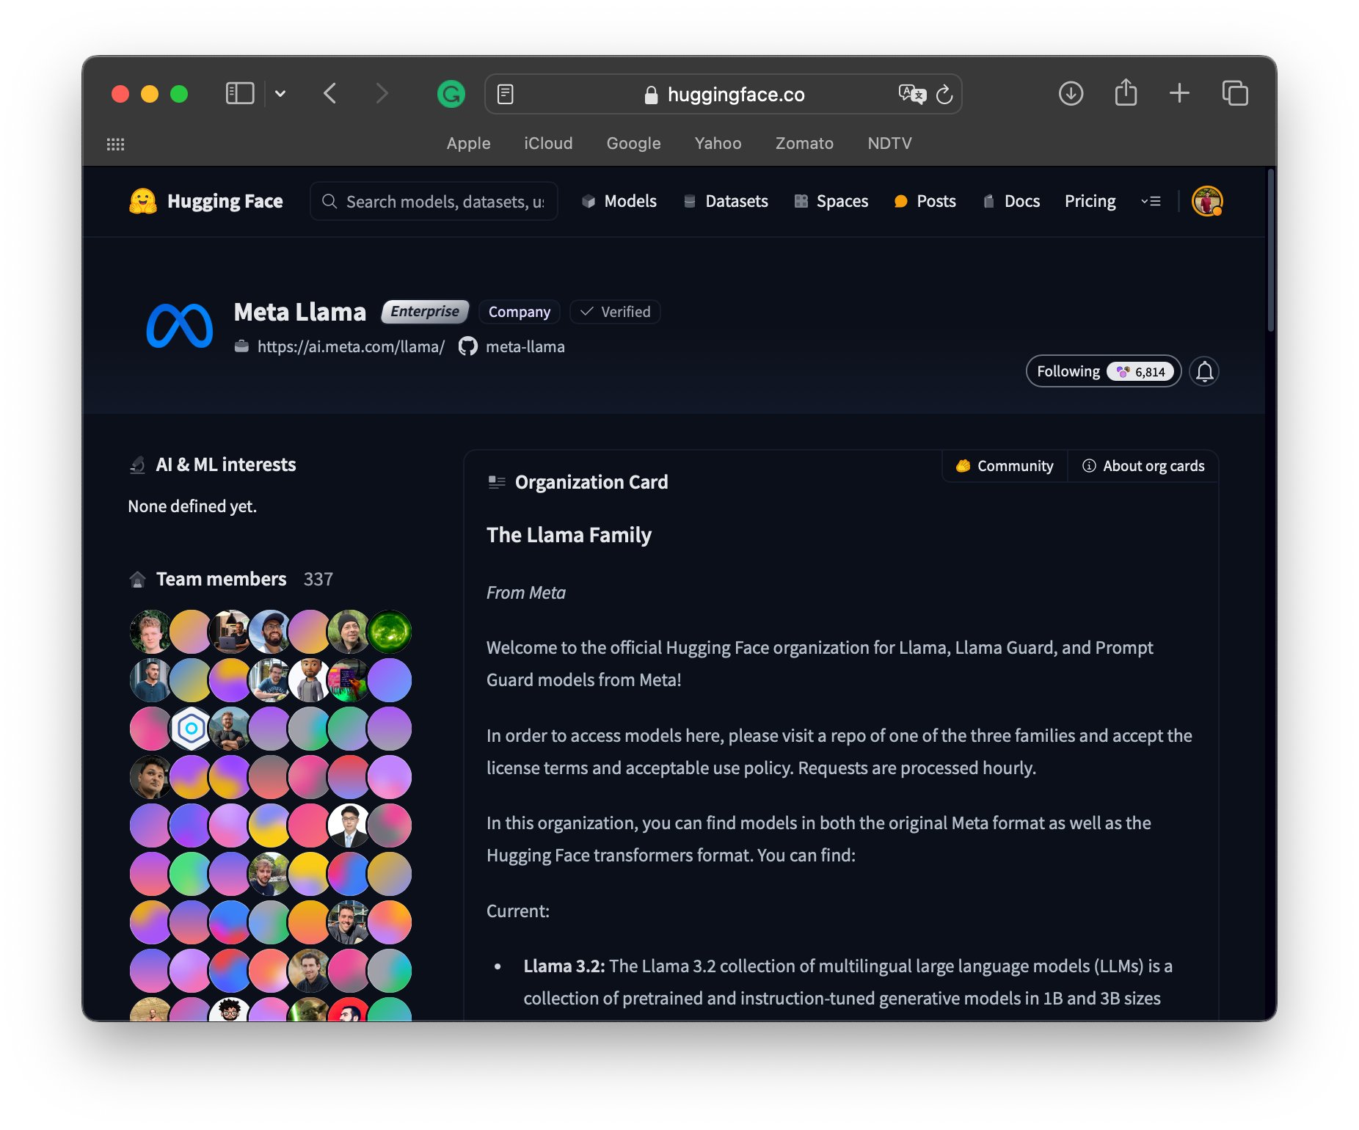Open the Posts nav item
Viewport: 1359px width, 1130px height.
click(x=925, y=201)
